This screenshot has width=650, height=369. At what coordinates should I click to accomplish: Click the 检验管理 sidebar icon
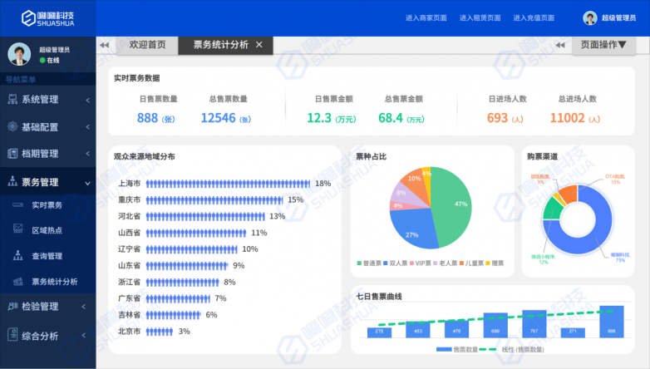13,307
